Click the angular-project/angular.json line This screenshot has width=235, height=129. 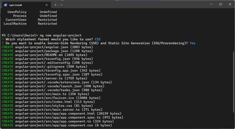47,47
